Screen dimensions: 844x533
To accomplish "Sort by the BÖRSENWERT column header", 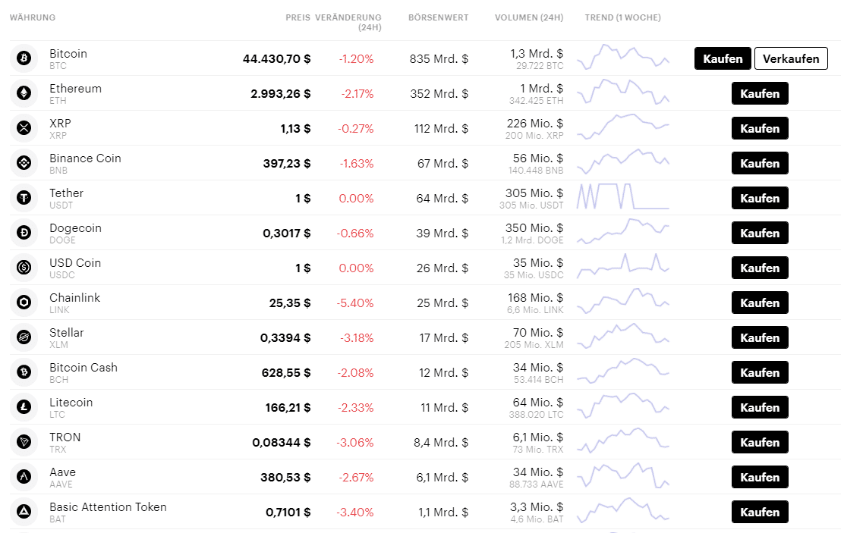I will pyautogui.click(x=438, y=17).
